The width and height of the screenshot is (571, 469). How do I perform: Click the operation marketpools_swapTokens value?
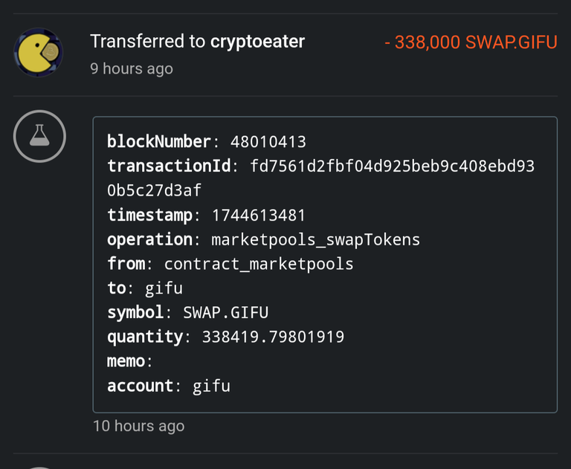316,239
